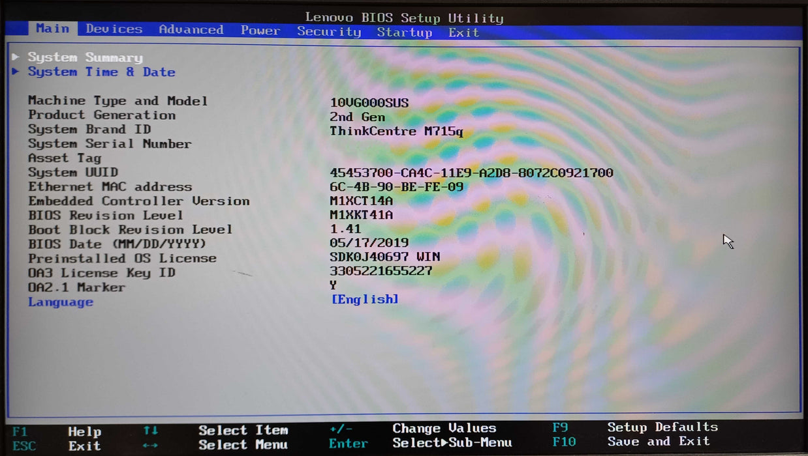Image resolution: width=808 pixels, height=456 pixels.
Task: Click the OA2.1 Marker value Y
Action: [334, 285]
